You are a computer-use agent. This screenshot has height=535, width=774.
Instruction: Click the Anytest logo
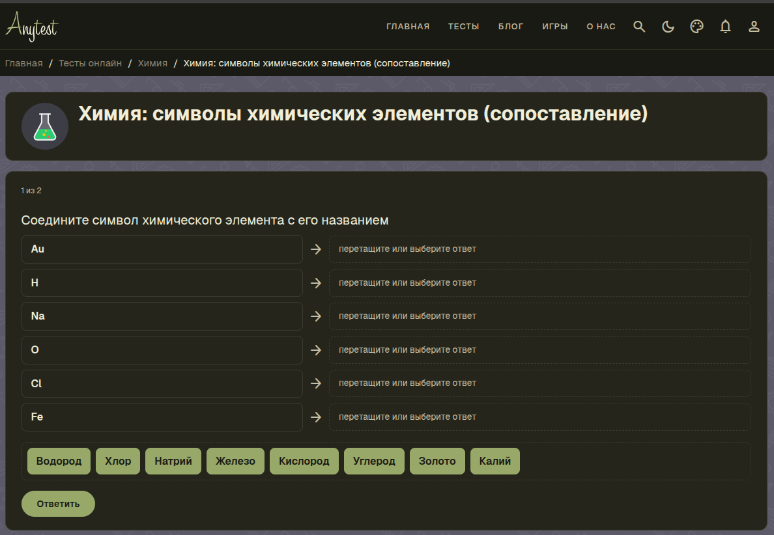32,27
